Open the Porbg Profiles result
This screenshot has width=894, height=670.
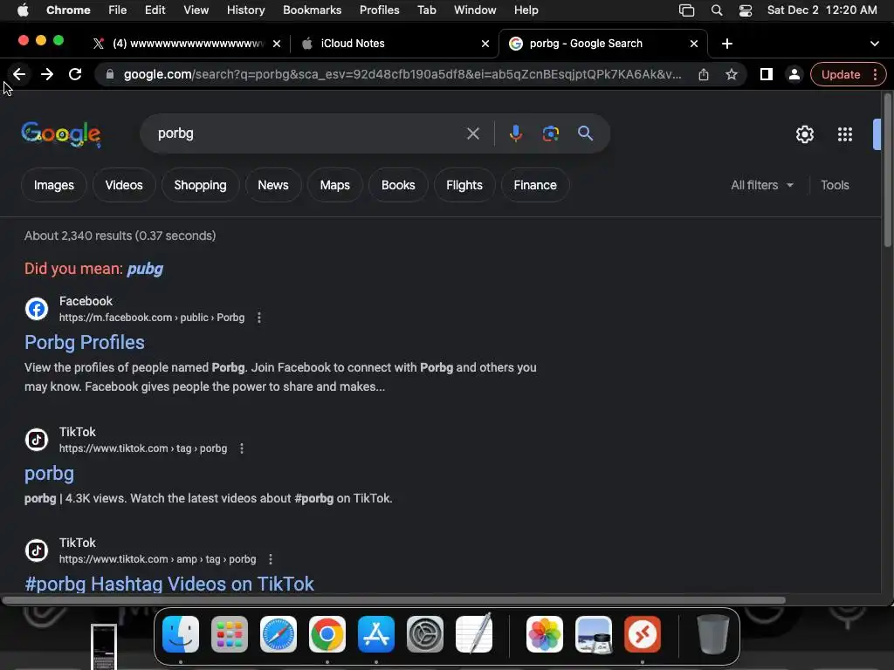pyautogui.click(x=85, y=342)
